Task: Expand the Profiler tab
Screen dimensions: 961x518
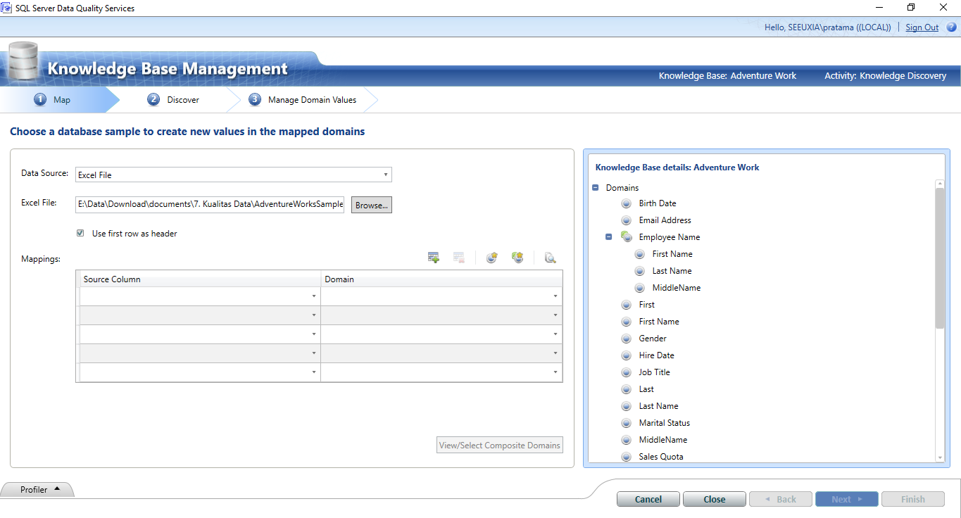Action: point(37,489)
